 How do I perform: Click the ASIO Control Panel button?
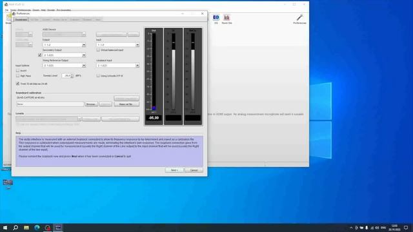coord(111,34)
